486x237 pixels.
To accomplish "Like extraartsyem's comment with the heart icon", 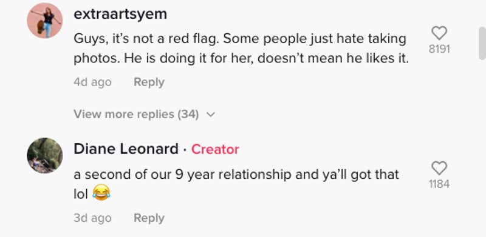I will click(x=439, y=33).
